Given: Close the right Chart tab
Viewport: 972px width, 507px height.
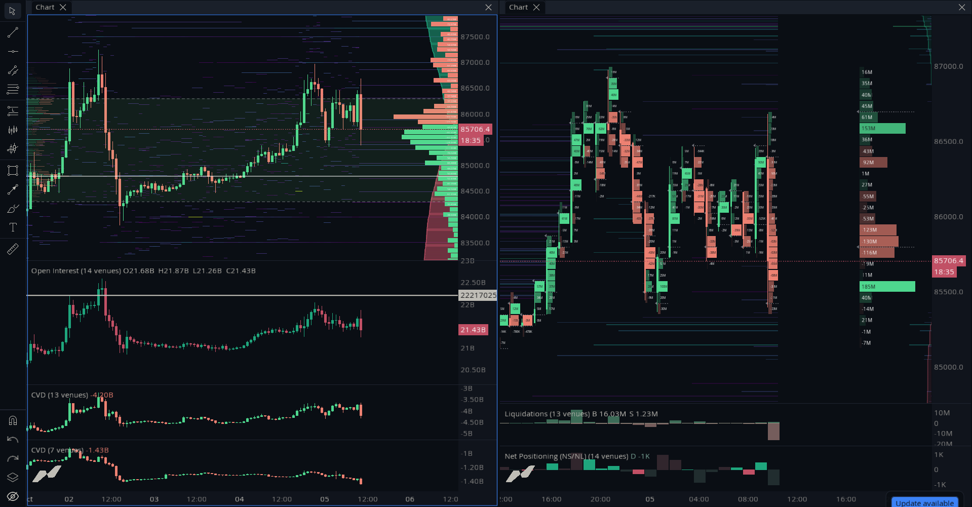Looking at the screenshot, I should point(536,7).
